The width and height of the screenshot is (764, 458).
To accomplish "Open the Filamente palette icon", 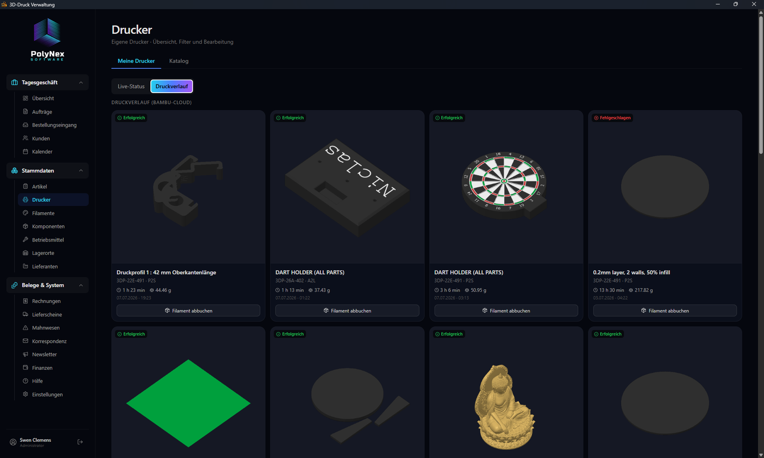I will (26, 213).
